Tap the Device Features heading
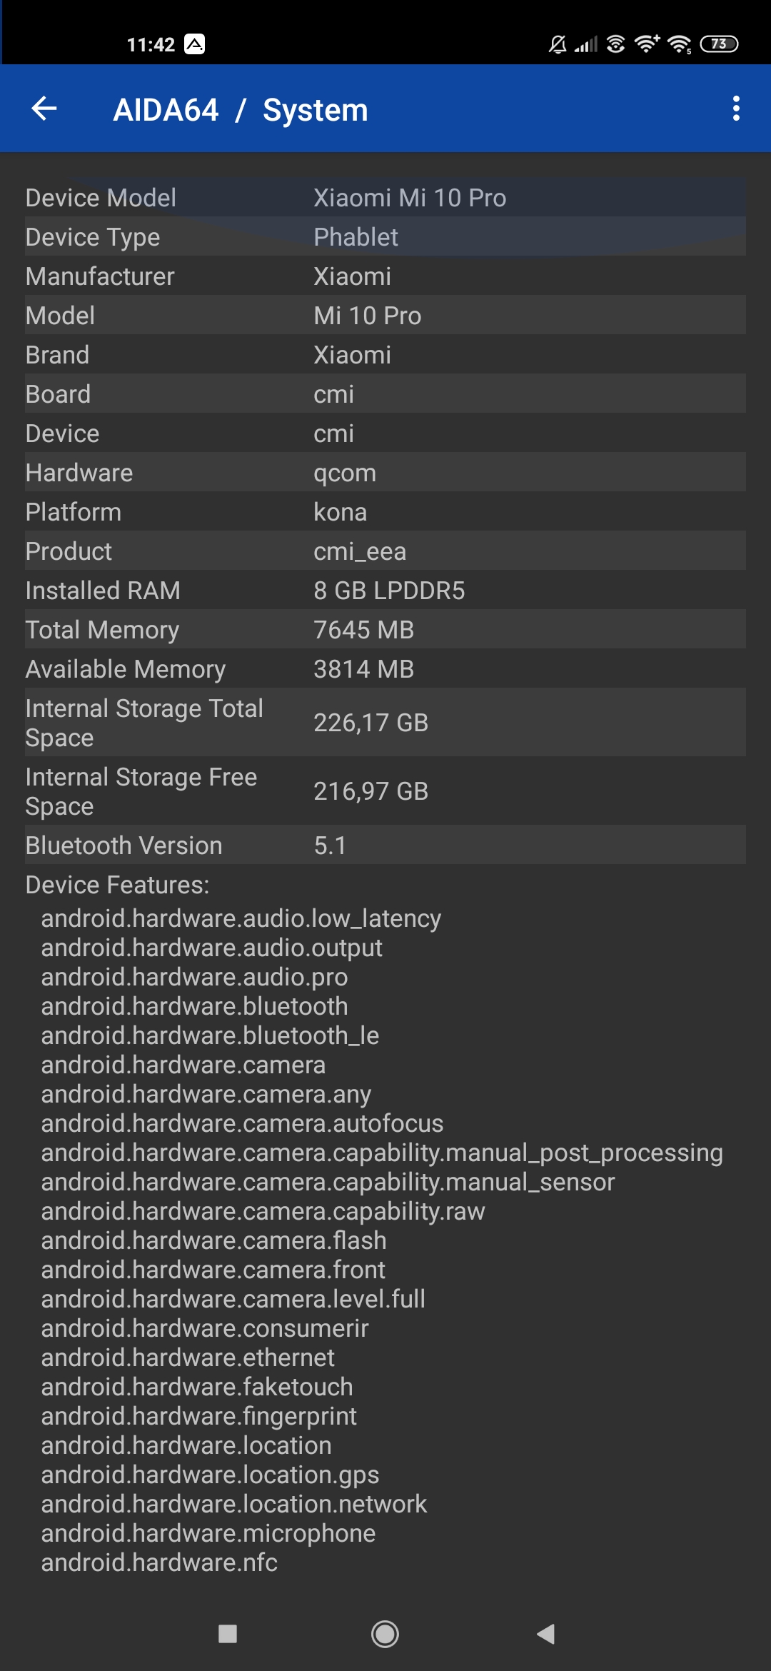 tap(118, 885)
